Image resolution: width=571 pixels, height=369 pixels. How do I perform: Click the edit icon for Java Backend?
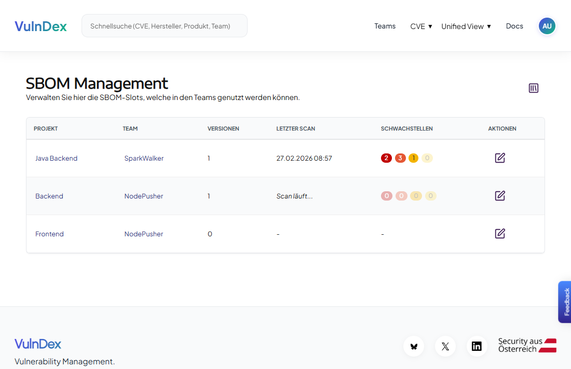(x=500, y=158)
